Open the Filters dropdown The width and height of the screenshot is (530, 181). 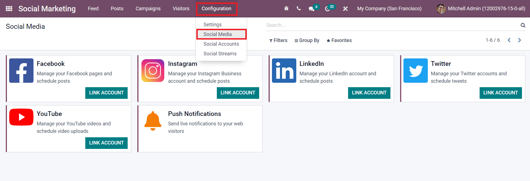tap(278, 40)
